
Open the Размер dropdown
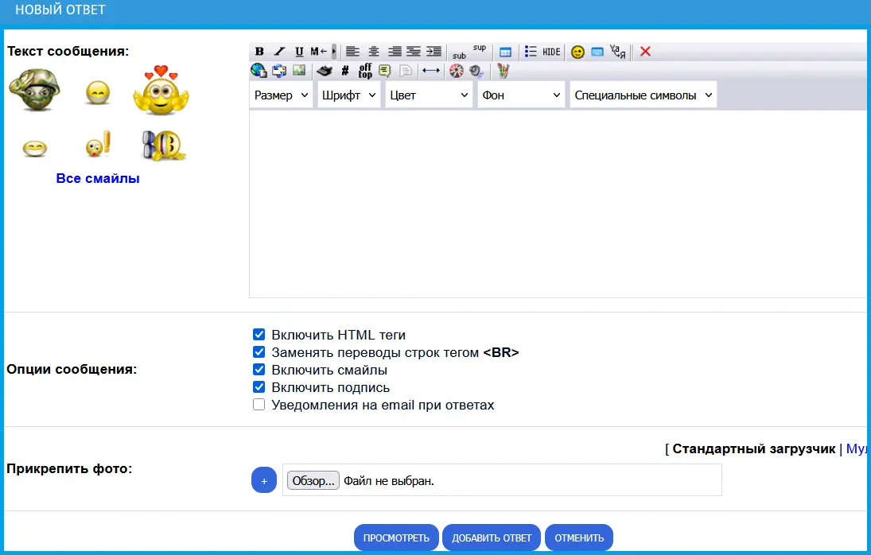[281, 95]
